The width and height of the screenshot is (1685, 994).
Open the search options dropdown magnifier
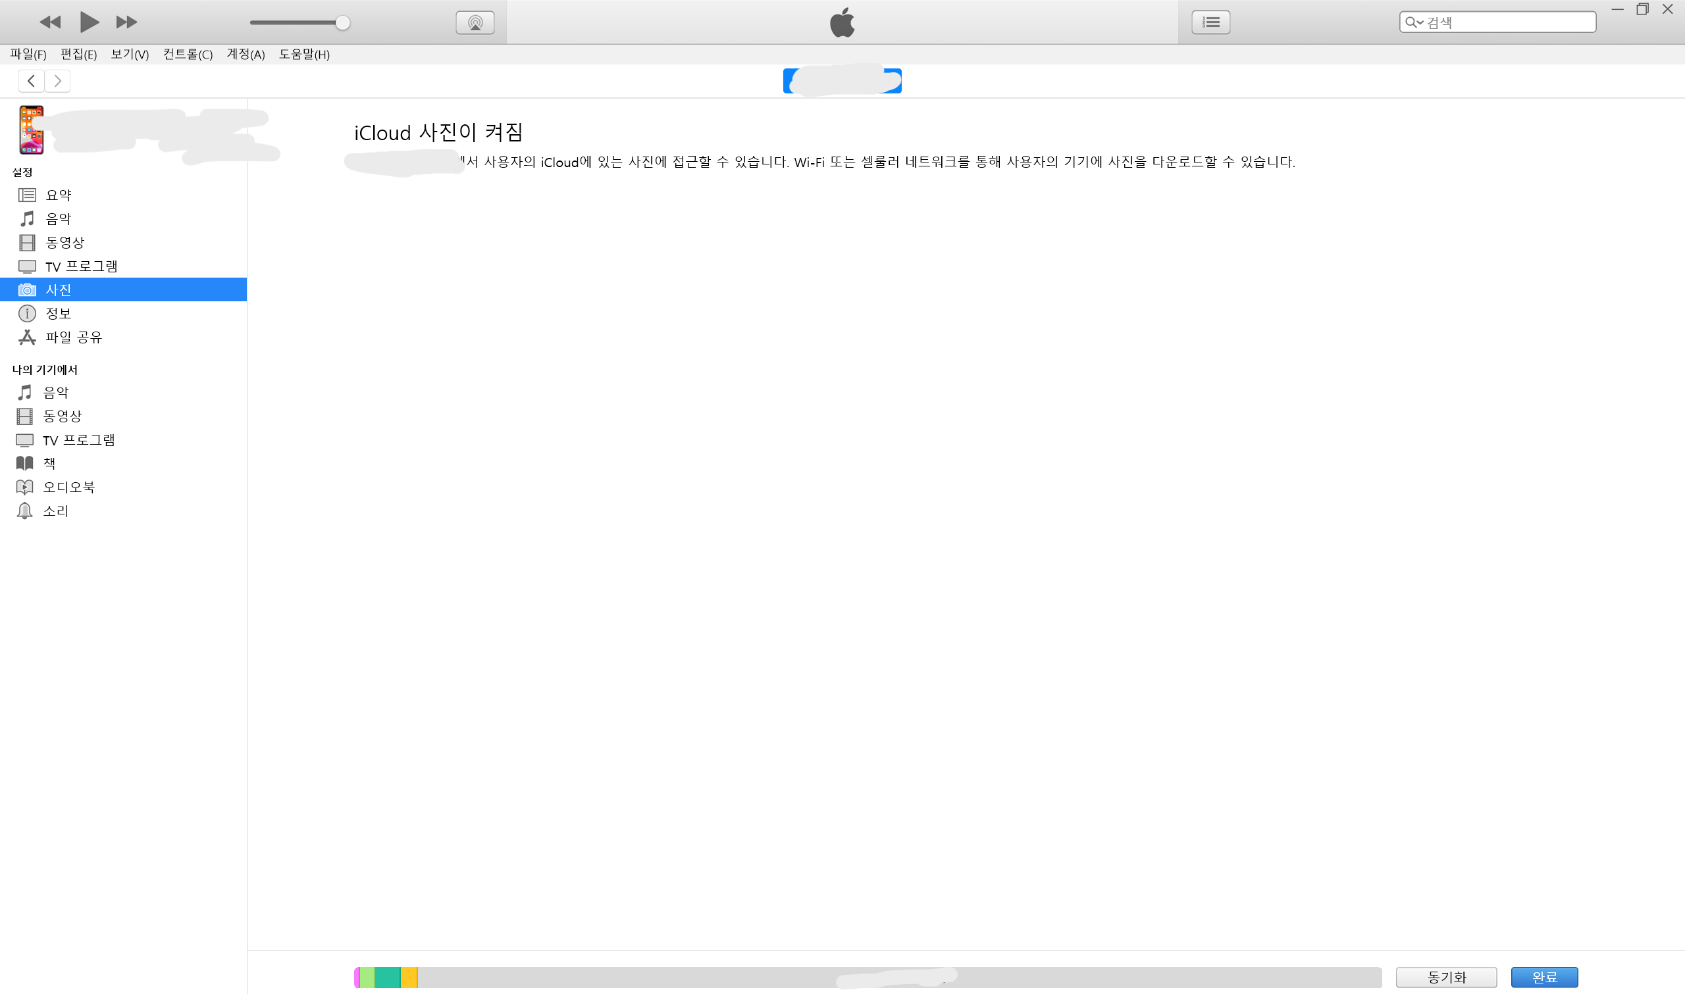(x=1414, y=22)
